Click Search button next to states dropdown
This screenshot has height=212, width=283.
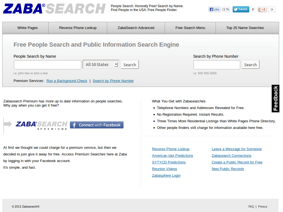click(x=130, y=65)
